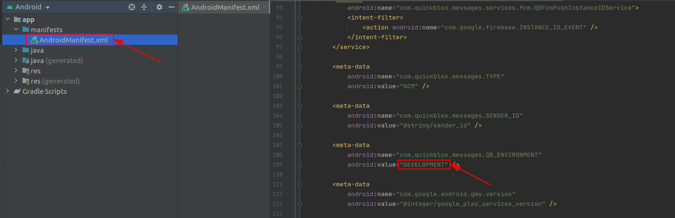Hide the project panel with minus icon

tap(172, 7)
